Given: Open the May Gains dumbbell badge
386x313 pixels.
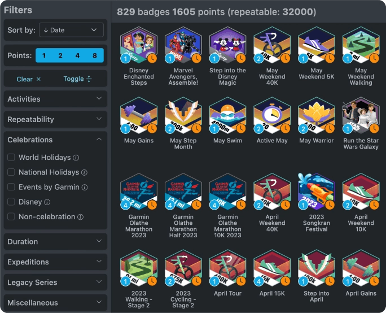Looking at the screenshot, I should (139, 115).
